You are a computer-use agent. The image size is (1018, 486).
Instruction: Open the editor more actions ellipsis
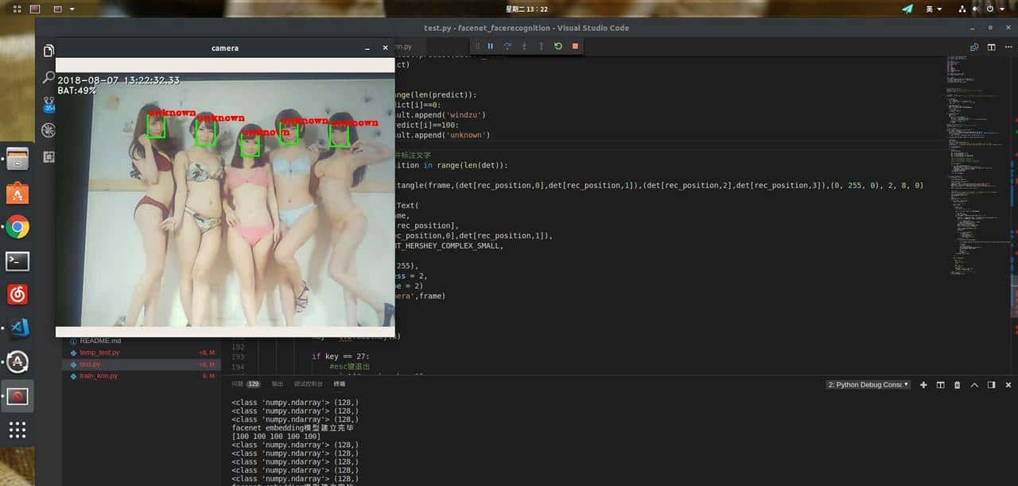pyautogui.click(x=1005, y=47)
